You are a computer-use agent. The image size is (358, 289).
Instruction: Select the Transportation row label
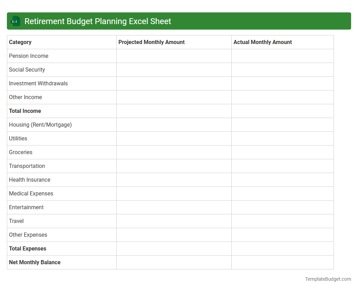point(27,166)
